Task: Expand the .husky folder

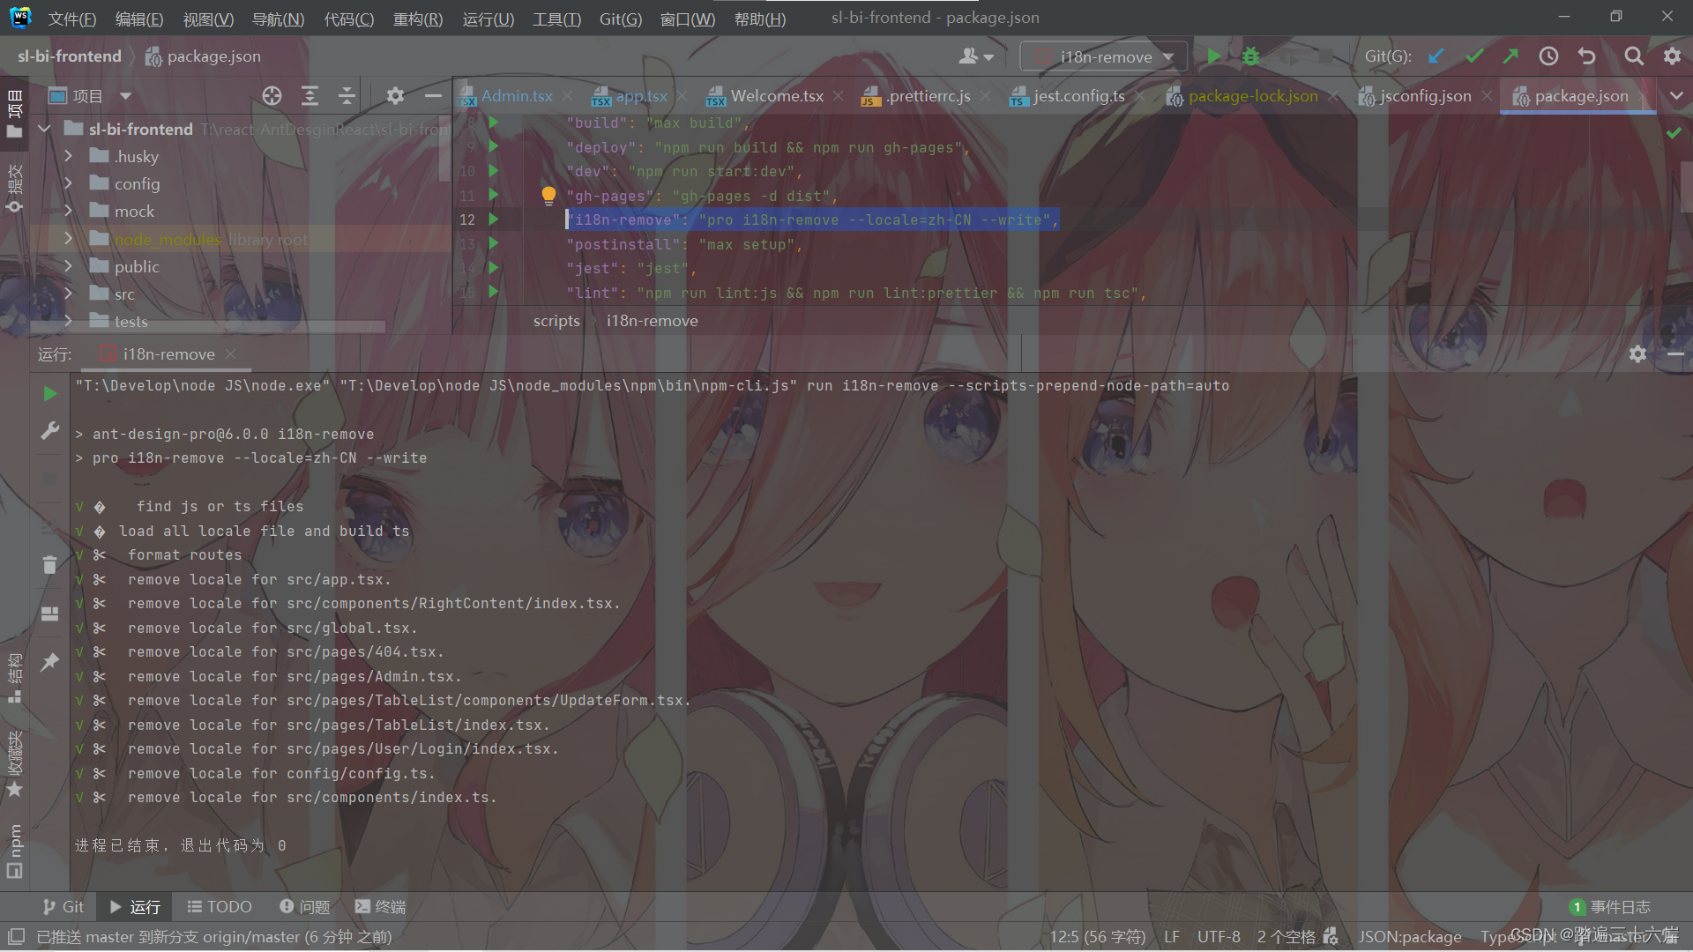Action: 69,156
